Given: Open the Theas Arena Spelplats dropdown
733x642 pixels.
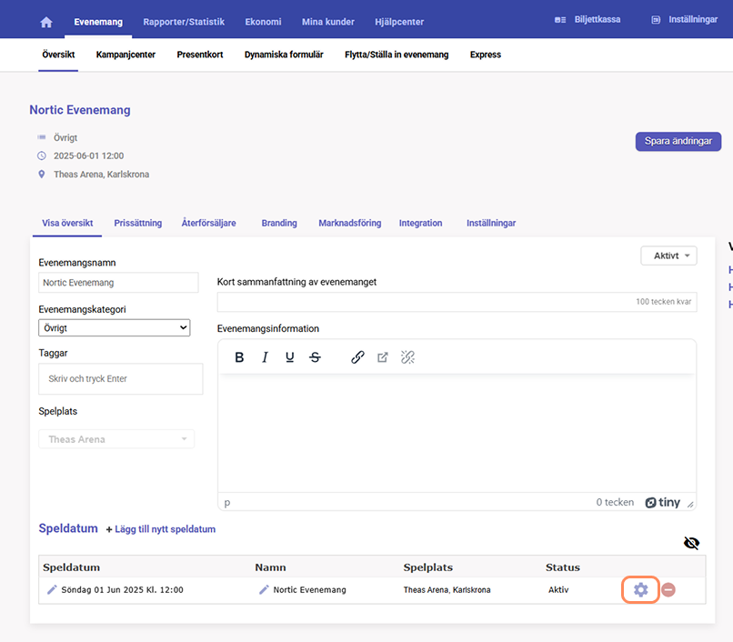Looking at the screenshot, I should pyautogui.click(x=116, y=439).
